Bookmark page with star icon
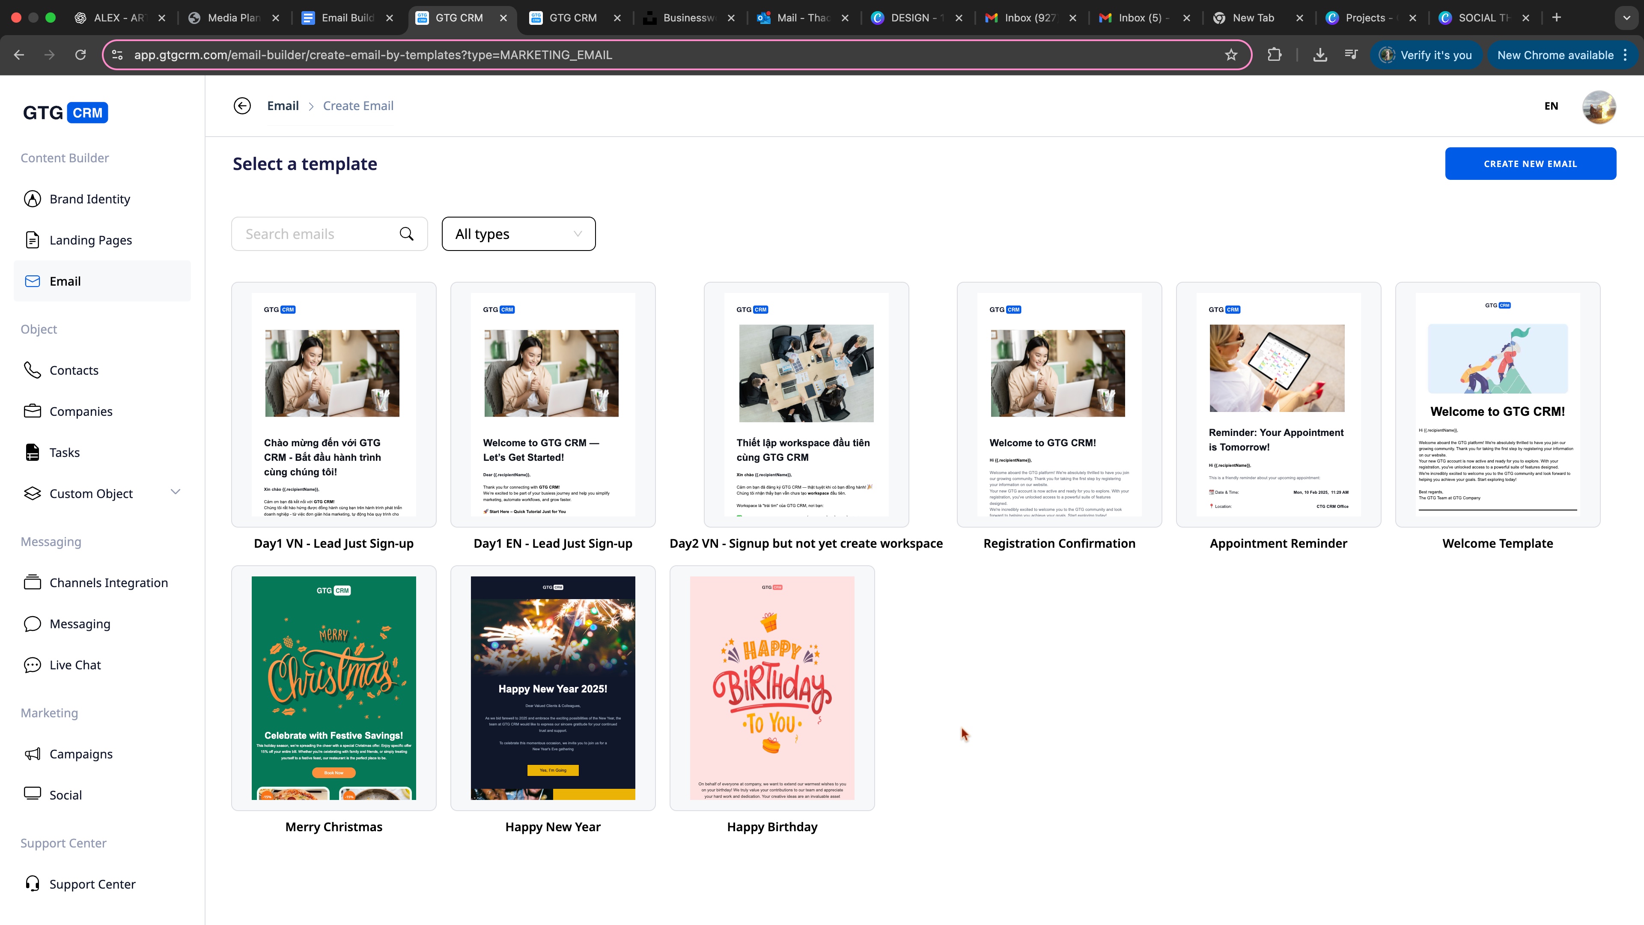Viewport: 1644px width, 925px height. (x=1231, y=55)
